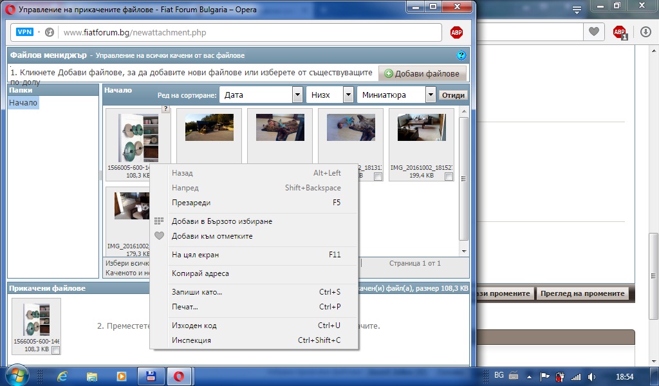Select the Начало folder in Папки panel

pyautogui.click(x=23, y=103)
